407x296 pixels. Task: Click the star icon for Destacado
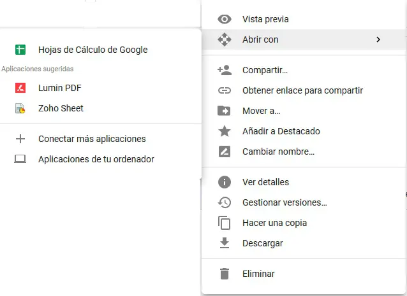[224, 131]
